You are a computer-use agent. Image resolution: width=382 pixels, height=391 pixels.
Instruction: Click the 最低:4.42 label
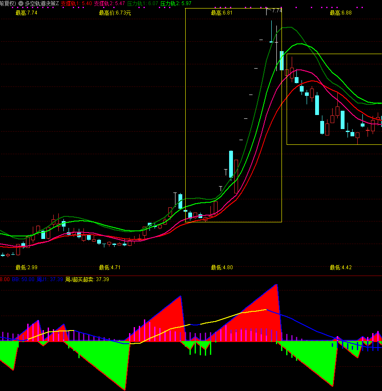tap(341, 267)
